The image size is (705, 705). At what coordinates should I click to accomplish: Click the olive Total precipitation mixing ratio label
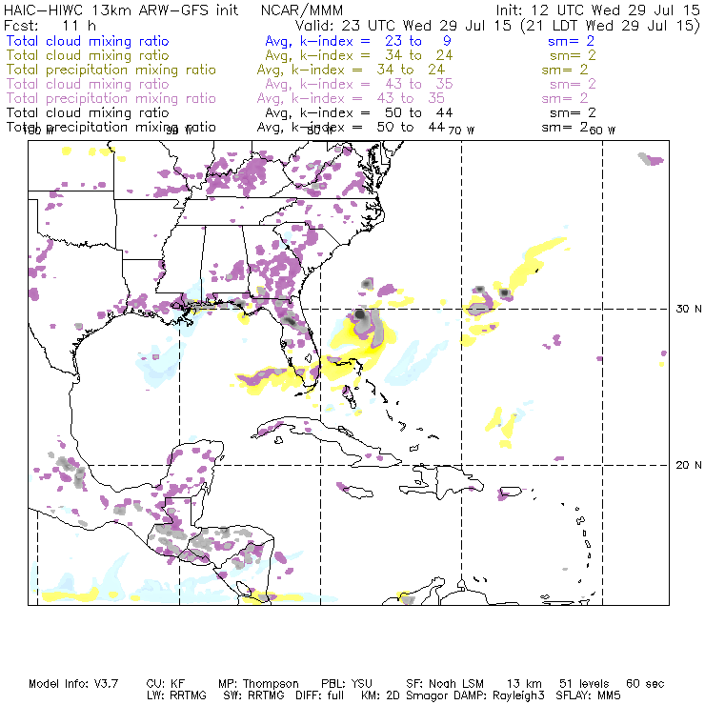click(111, 70)
